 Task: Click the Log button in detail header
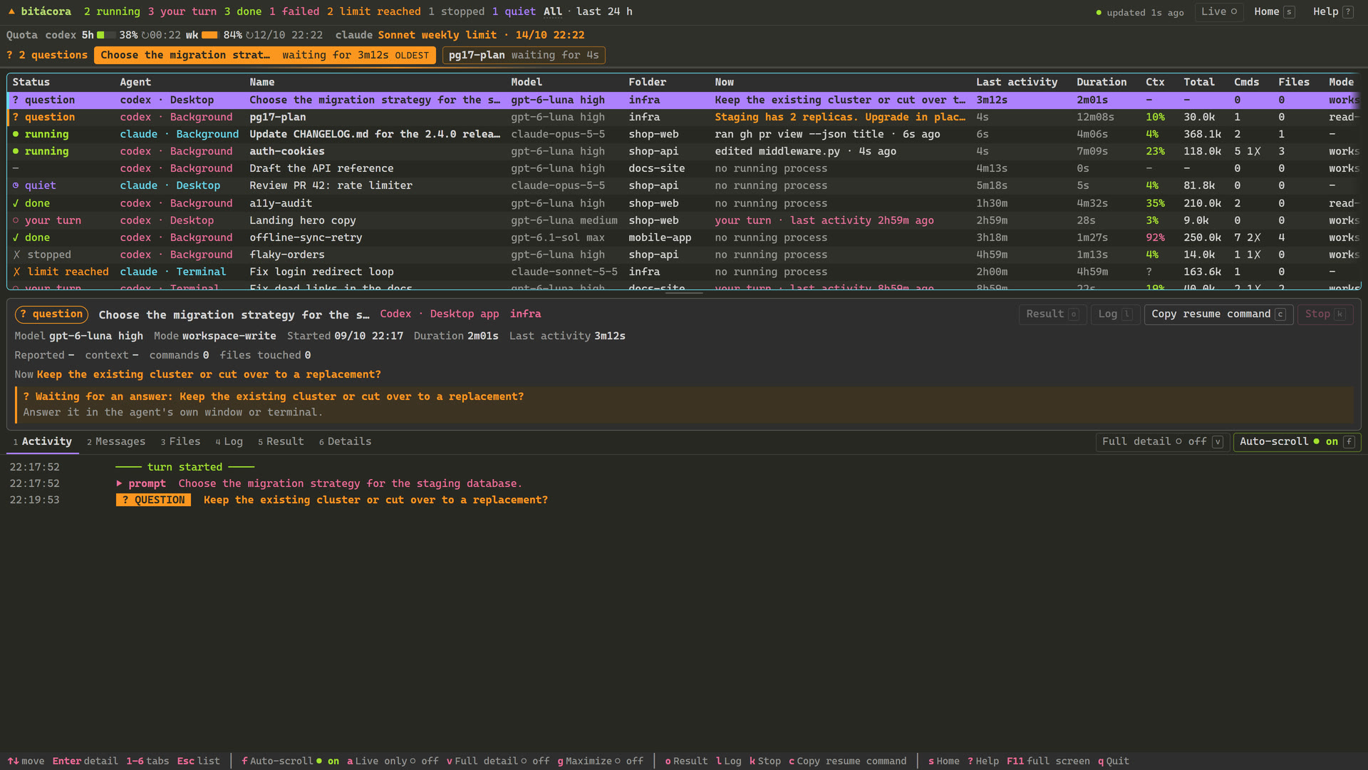pyautogui.click(x=1115, y=314)
